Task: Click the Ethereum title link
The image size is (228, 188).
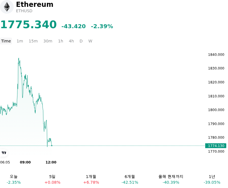Action: 34,4
